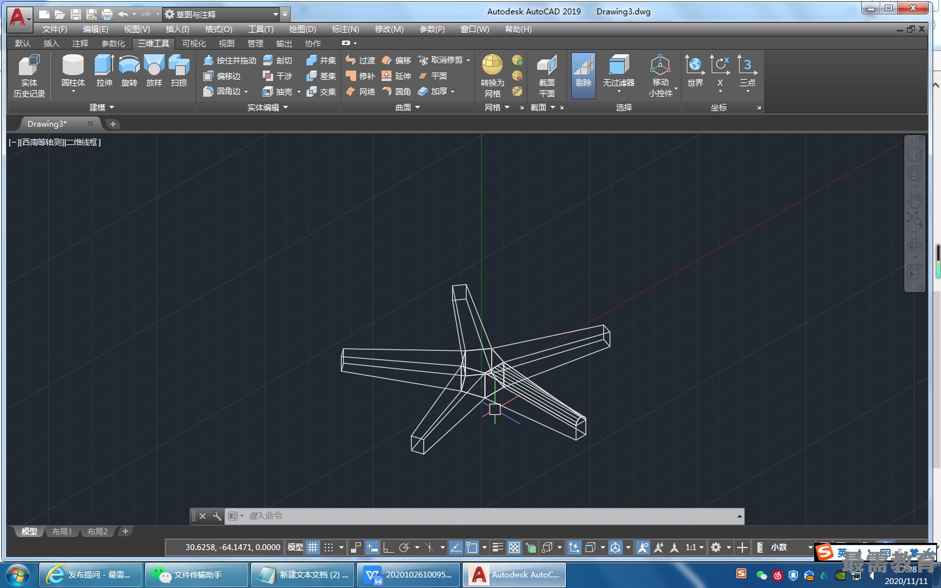This screenshot has width=941, height=588.
Task: Toggle the 剔除 culling button
Action: [x=584, y=76]
